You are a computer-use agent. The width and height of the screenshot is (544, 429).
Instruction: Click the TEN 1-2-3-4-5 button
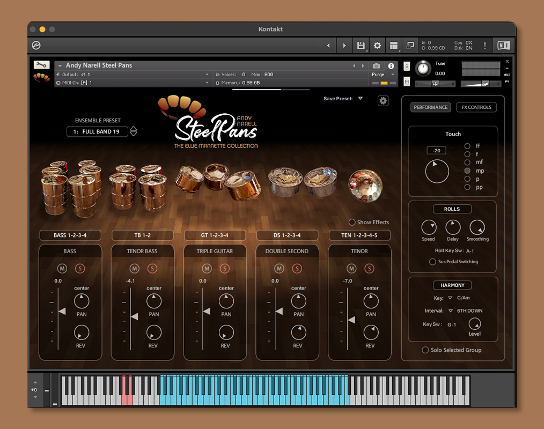[x=359, y=235]
